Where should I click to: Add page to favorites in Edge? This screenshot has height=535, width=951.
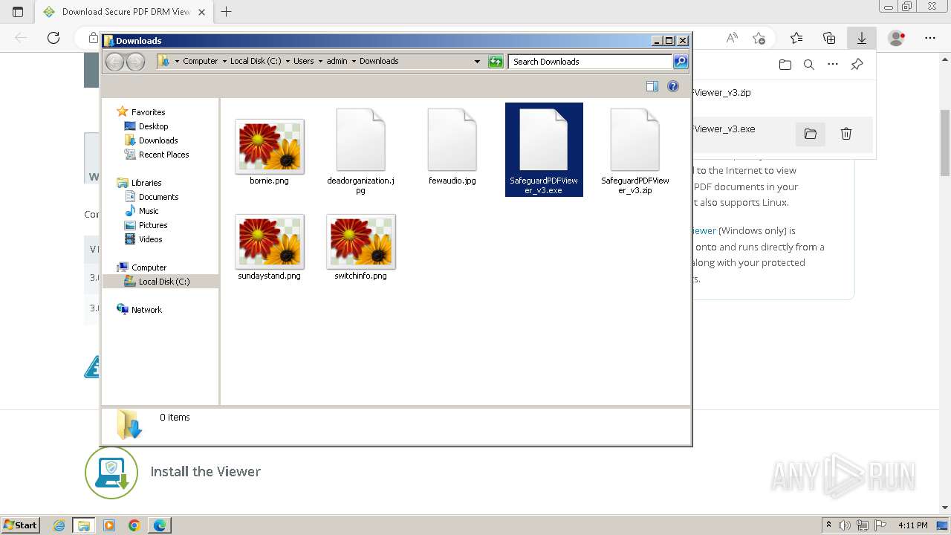coord(759,38)
